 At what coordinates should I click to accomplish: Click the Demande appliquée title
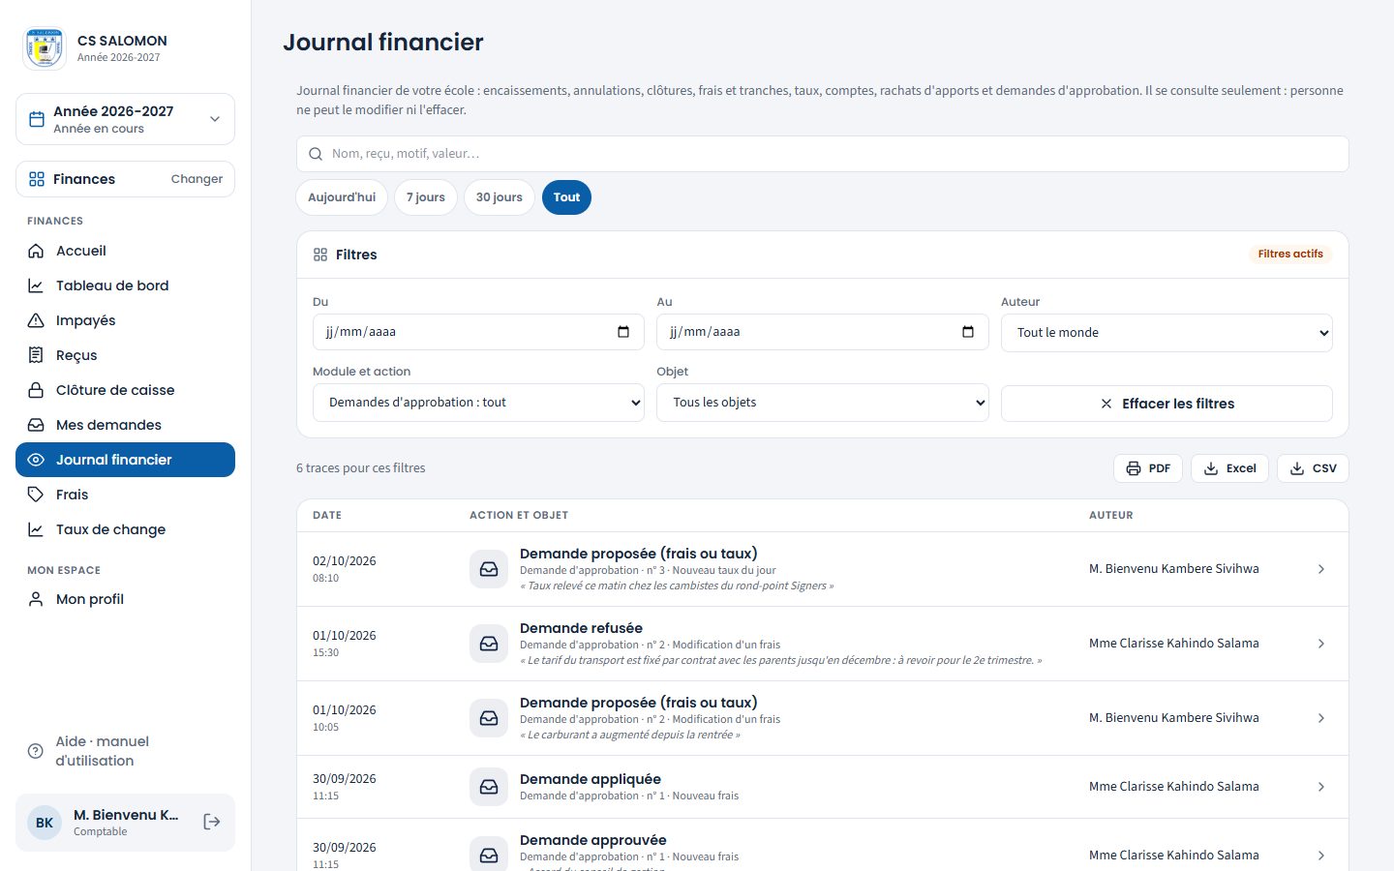pyautogui.click(x=591, y=779)
